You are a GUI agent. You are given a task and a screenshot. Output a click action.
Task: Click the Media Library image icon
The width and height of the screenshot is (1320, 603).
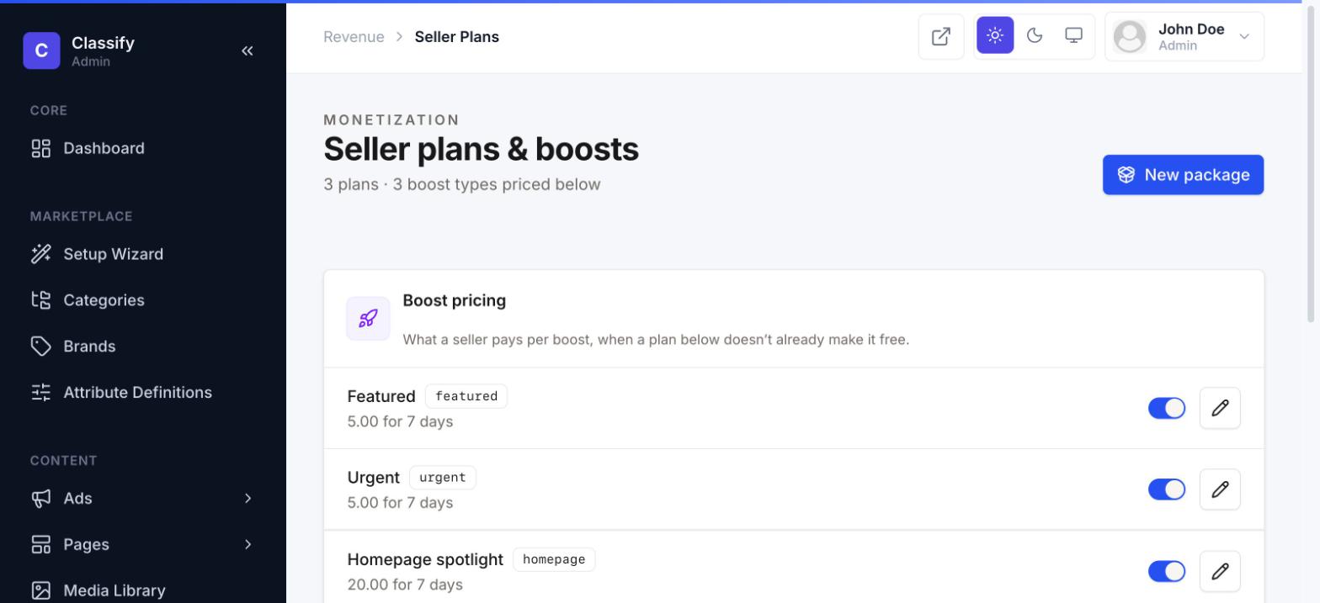click(x=41, y=590)
